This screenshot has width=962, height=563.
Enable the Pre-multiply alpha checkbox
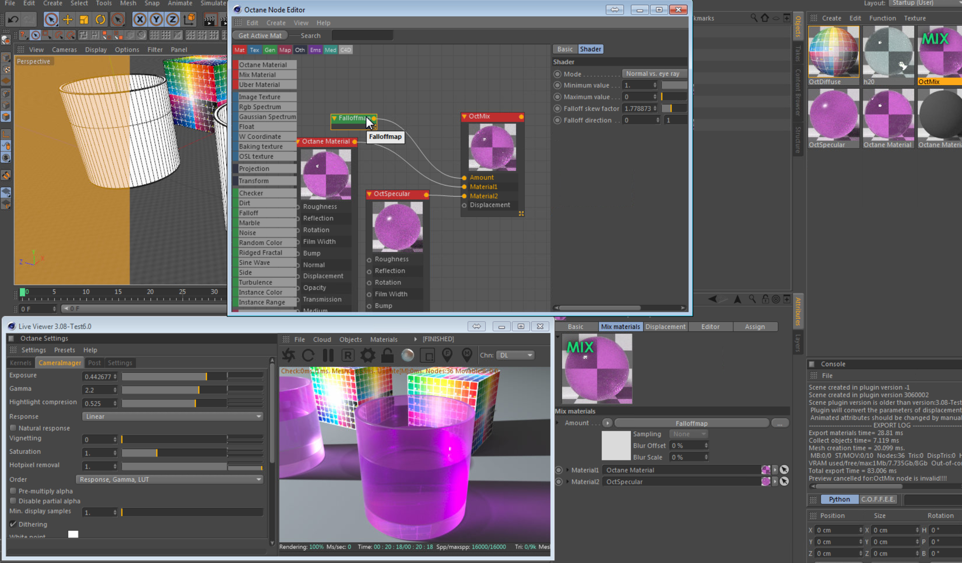click(13, 491)
